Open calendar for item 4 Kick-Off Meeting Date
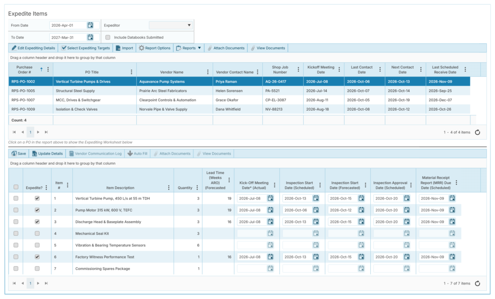 point(271,233)
